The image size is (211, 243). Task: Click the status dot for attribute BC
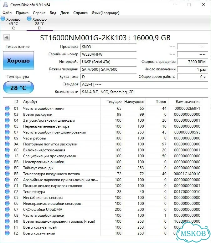click(7, 168)
